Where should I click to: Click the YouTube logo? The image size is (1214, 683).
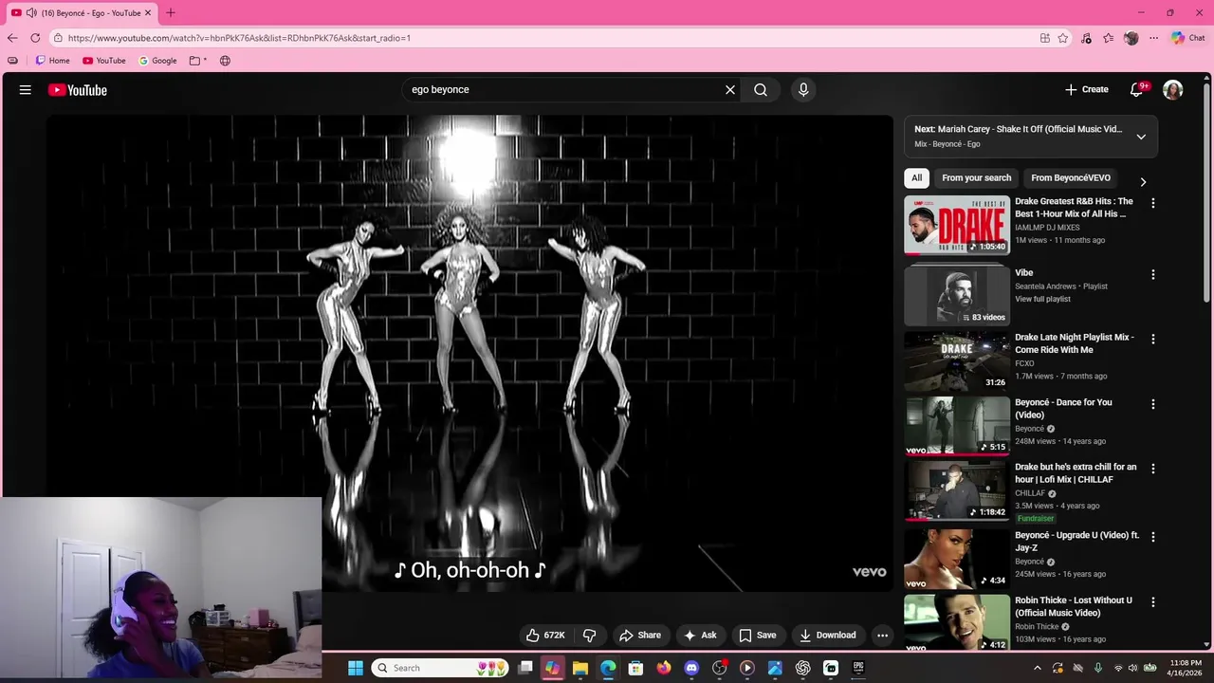[78, 90]
